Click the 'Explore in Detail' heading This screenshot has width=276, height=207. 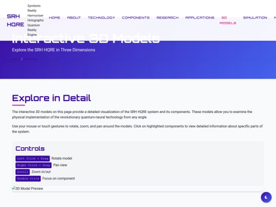(x=52, y=98)
